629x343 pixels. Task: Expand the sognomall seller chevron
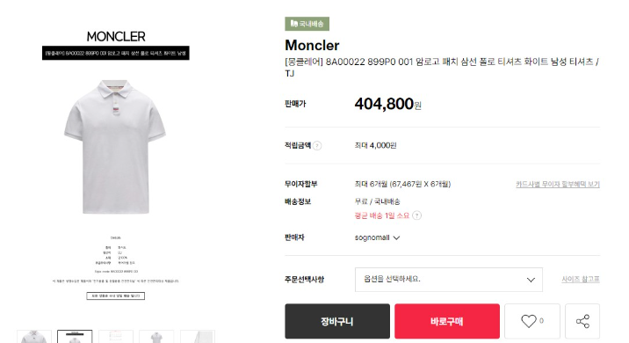point(396,237)
